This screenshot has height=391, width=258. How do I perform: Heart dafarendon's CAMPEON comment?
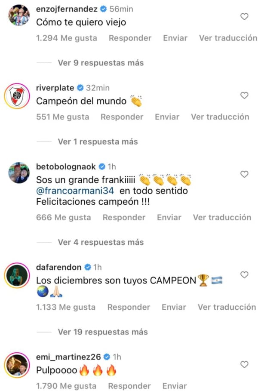point(244,275)
